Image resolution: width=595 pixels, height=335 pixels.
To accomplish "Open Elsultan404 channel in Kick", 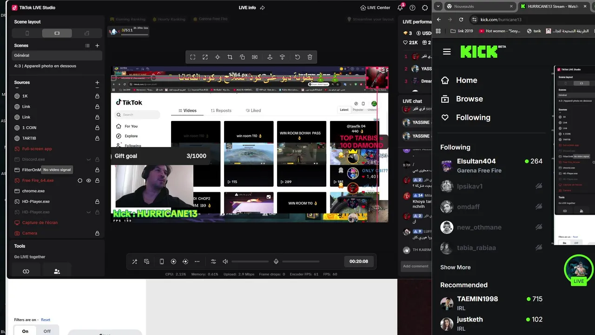I will click(492, 166).
